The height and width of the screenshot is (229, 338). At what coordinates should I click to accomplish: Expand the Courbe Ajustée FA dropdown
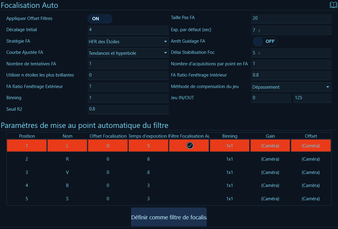point(128,53)
